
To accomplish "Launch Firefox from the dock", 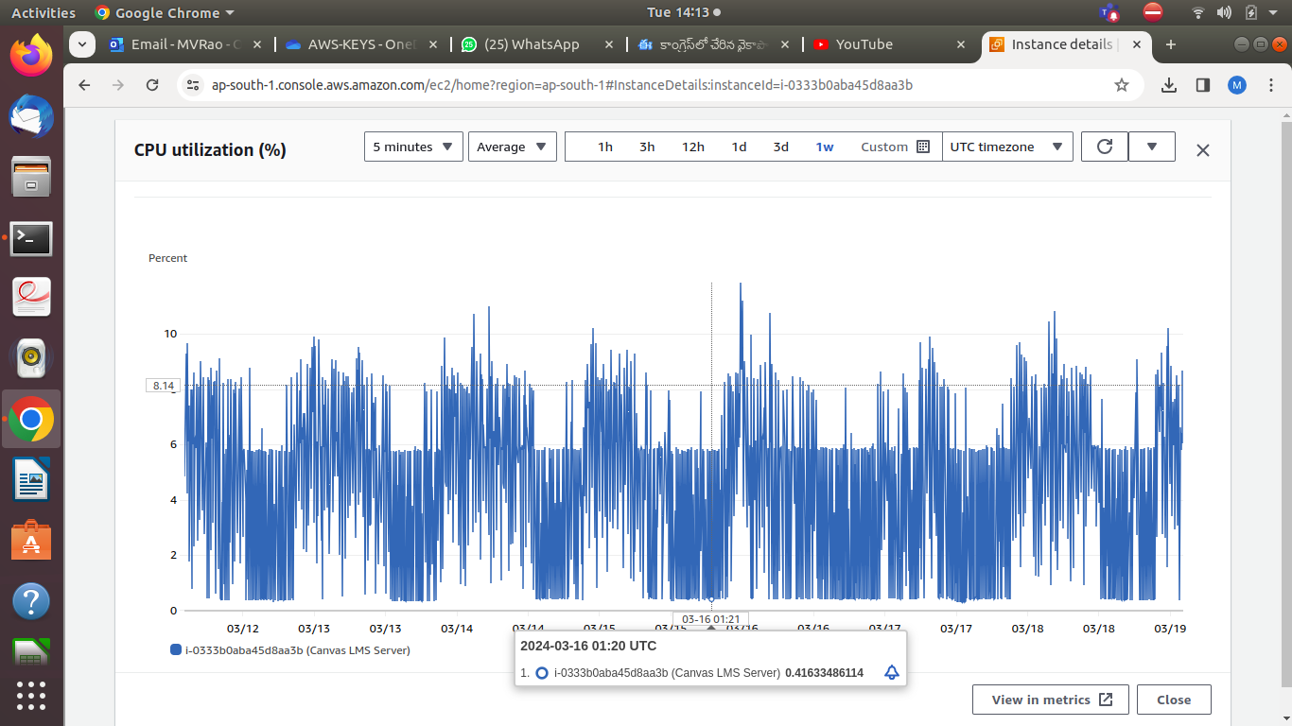I will pos(31,55).
